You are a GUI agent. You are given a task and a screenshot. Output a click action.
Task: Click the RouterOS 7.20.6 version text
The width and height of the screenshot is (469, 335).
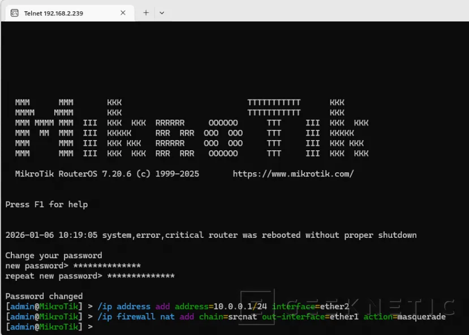(x=107, y=173)
